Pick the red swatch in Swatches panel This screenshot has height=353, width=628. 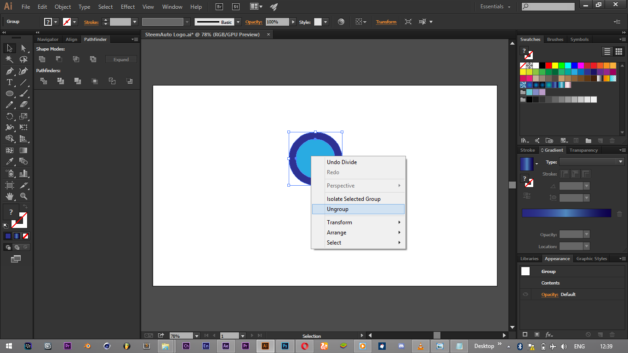pyautogui.click(x=548, y=65)
